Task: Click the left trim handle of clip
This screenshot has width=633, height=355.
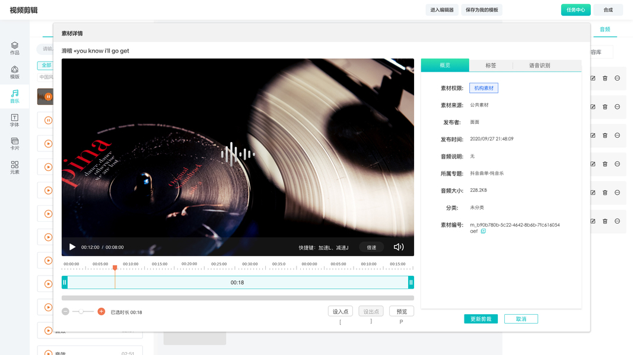Action: pyautogui.click(x=65, y=282)
